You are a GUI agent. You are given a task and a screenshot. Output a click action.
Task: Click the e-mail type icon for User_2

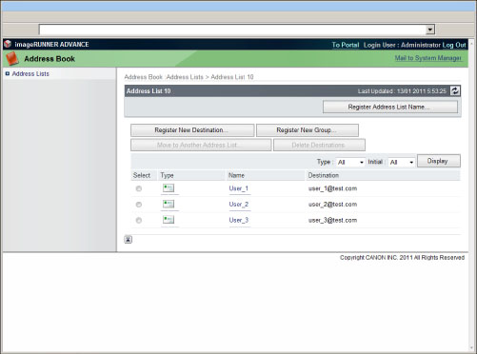coord(169,204)
